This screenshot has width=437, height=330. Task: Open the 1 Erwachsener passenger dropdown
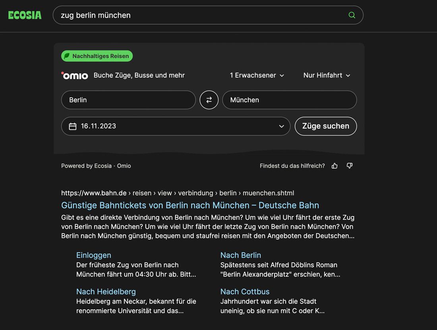pyautogui.click(x=257, y=75)
